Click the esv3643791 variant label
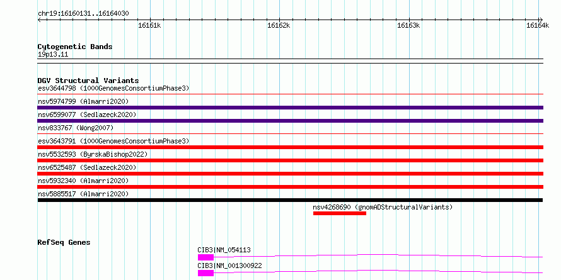This screenshot has width=561, height=280. pos(113,141)
